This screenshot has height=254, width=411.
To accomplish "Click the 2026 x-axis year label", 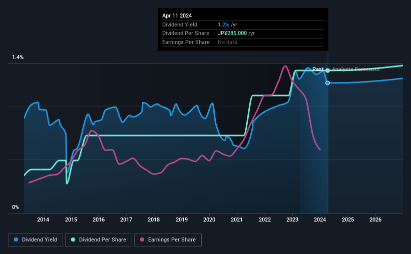I will tap(375, 219).
